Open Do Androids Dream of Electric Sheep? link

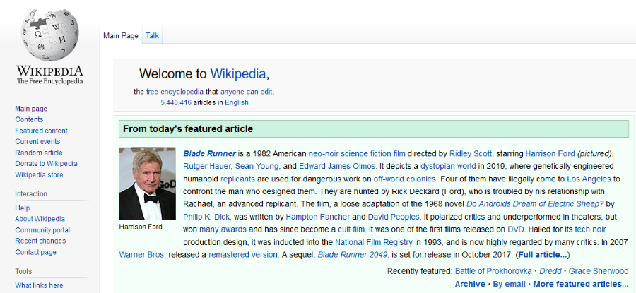tap(535, 204)
